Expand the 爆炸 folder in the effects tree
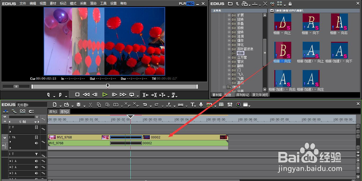The height and width of the screenshot is (181, 362). click(229, 40)
